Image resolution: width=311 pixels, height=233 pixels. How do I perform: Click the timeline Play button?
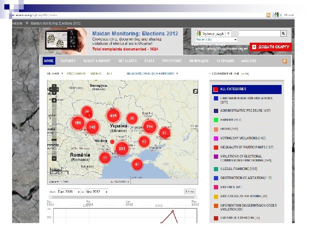190,192
